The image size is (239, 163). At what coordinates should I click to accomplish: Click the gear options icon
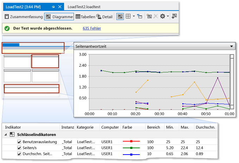(x=162, y=17)
